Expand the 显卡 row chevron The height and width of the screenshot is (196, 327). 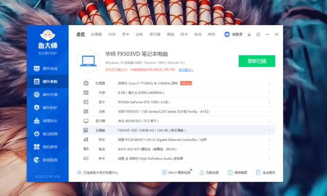point(270,102)
